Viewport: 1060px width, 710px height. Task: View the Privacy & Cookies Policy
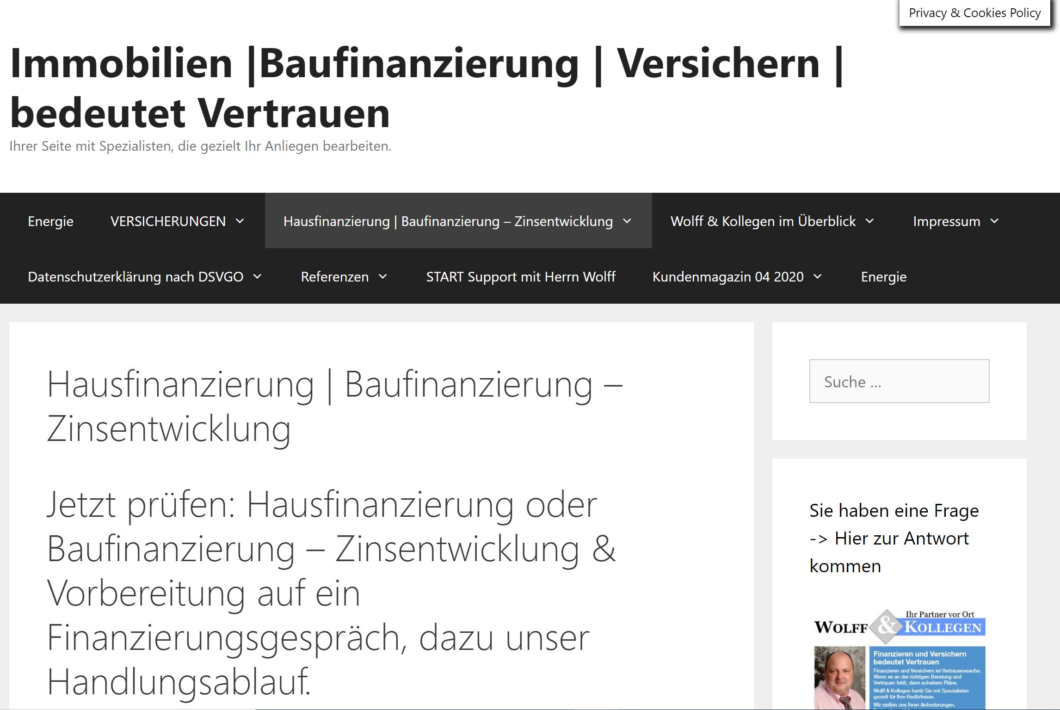tap(975, 12)
